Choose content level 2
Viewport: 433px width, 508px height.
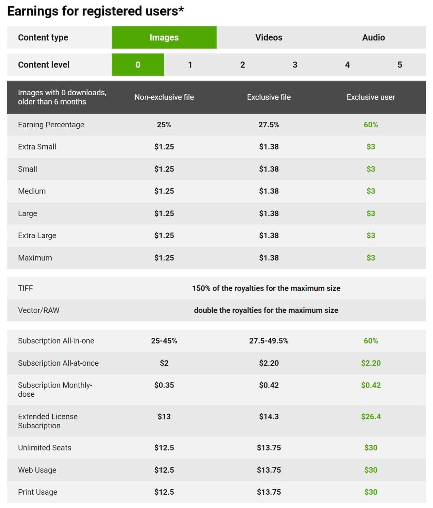coord(242,64)
